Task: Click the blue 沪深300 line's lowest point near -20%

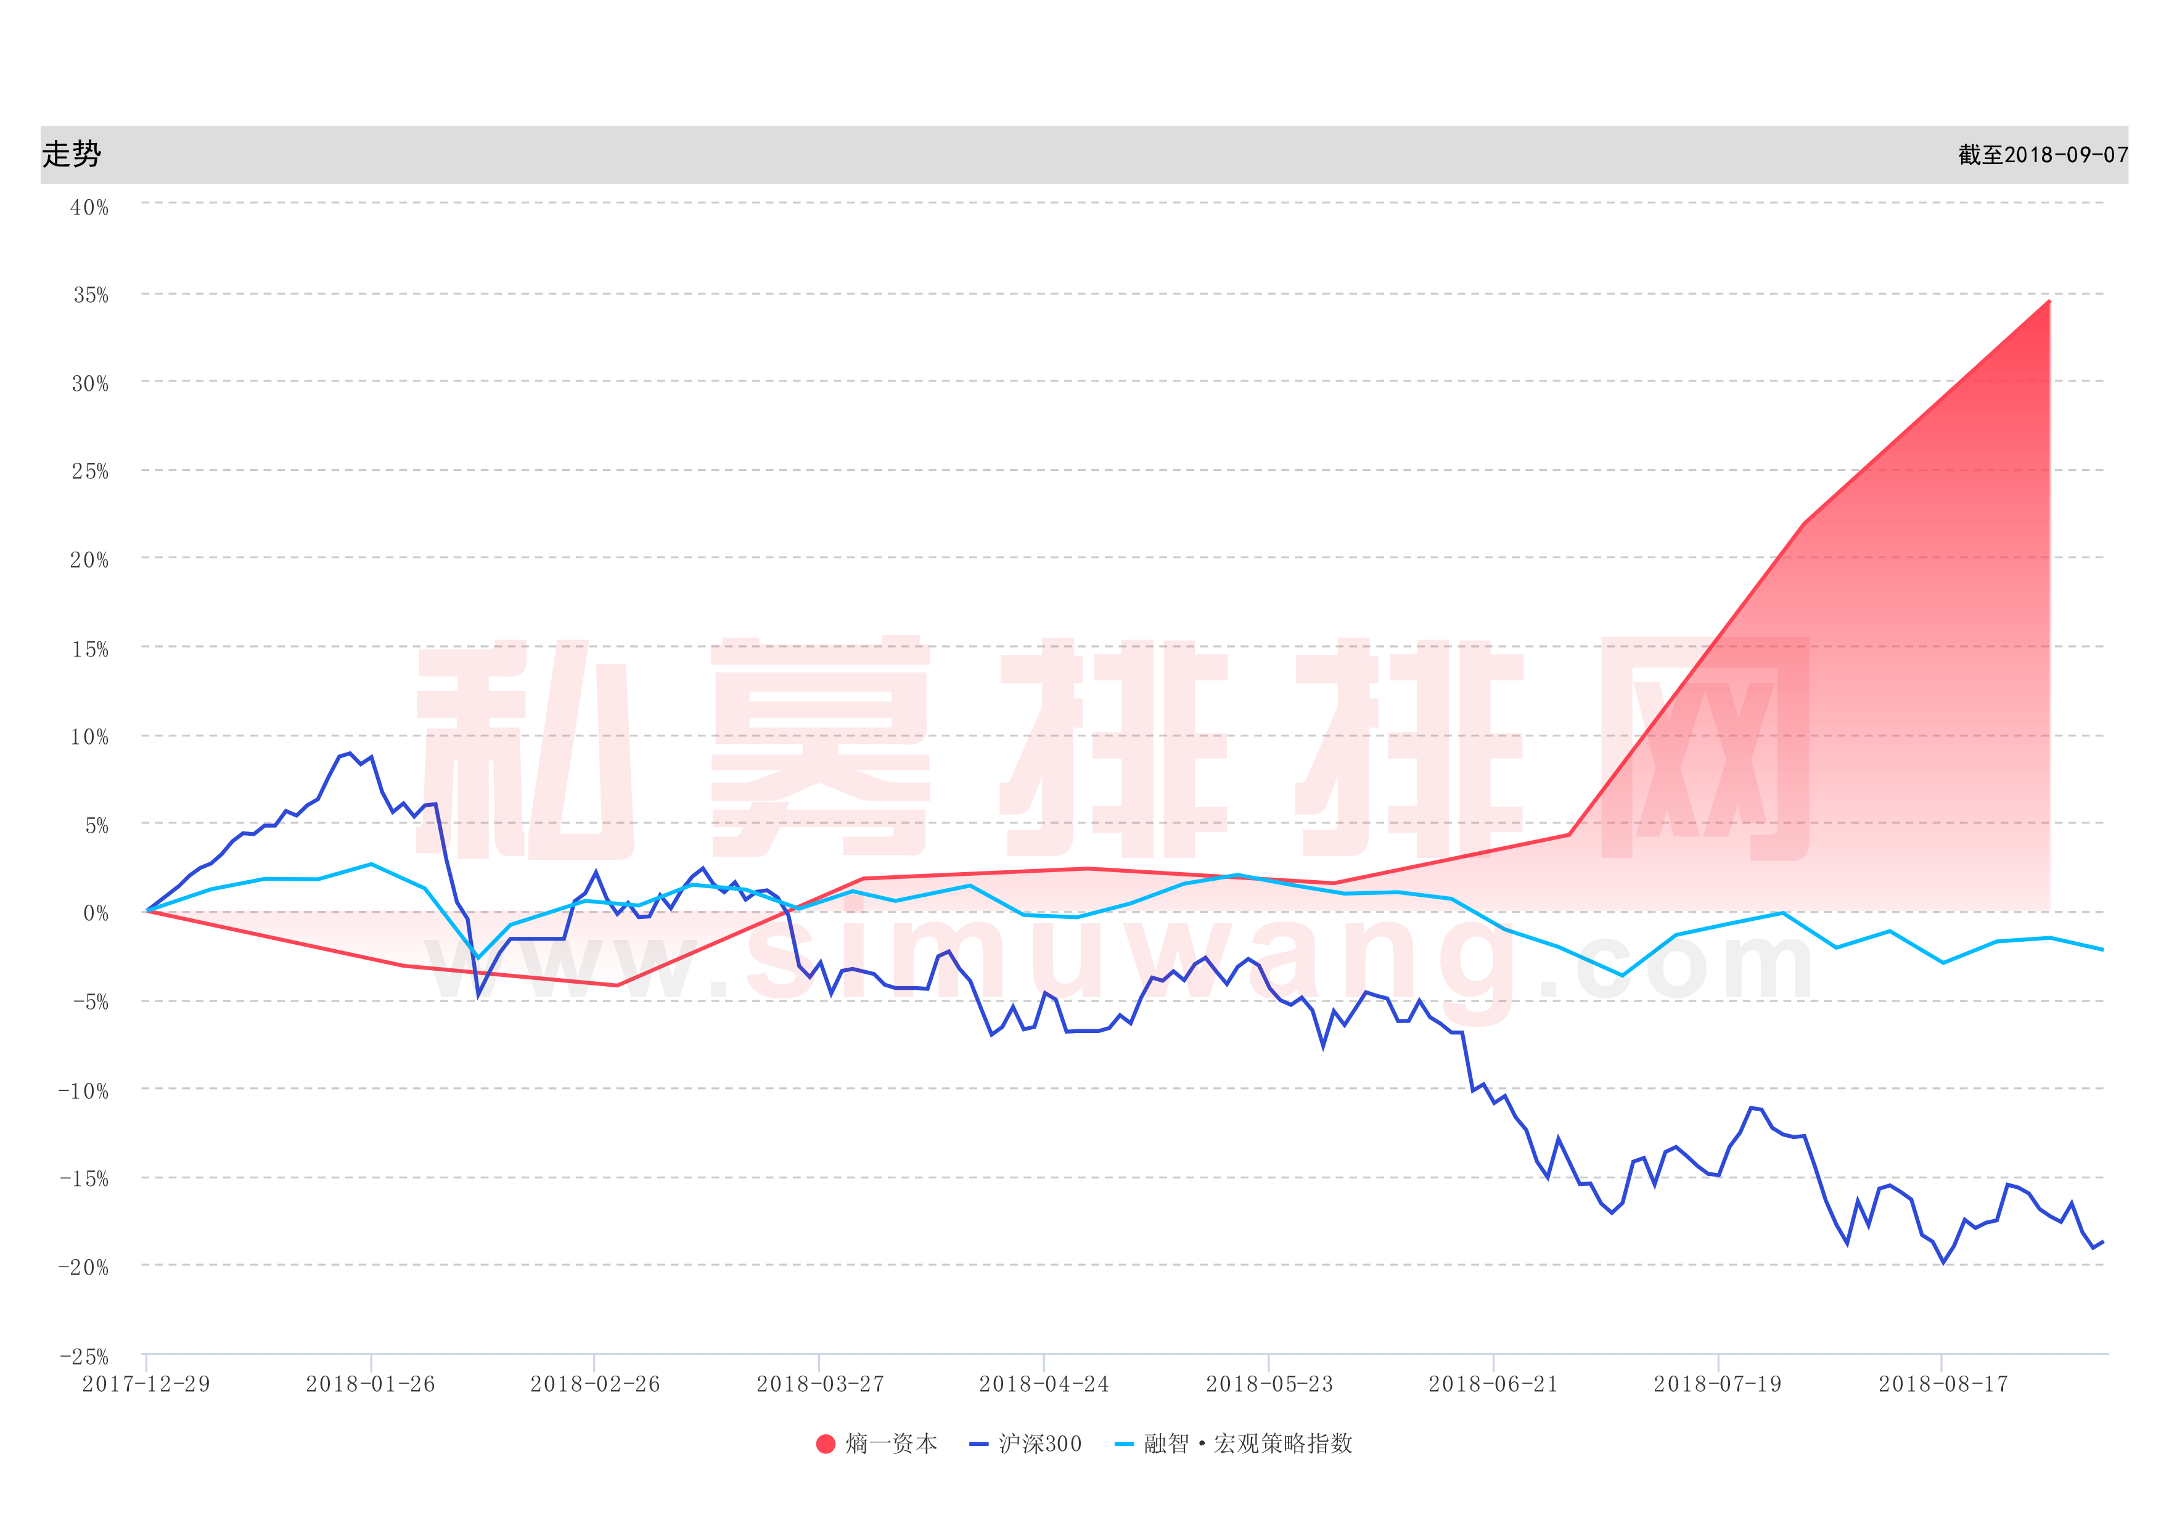Action: point(1943,1262)
